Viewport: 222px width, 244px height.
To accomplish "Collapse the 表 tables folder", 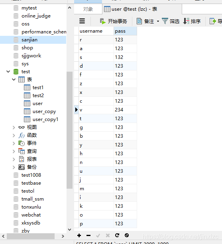I will point(14,80).
